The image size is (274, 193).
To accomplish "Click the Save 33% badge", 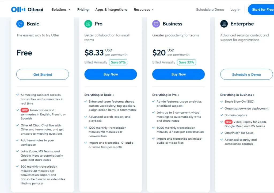I will pyautogui.click(x=186, y=62).
